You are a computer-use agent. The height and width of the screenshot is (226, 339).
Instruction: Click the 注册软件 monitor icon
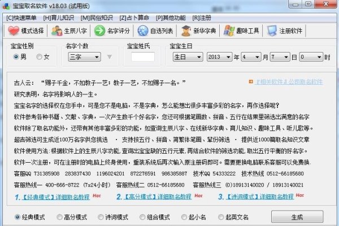(x=272, y=31)
